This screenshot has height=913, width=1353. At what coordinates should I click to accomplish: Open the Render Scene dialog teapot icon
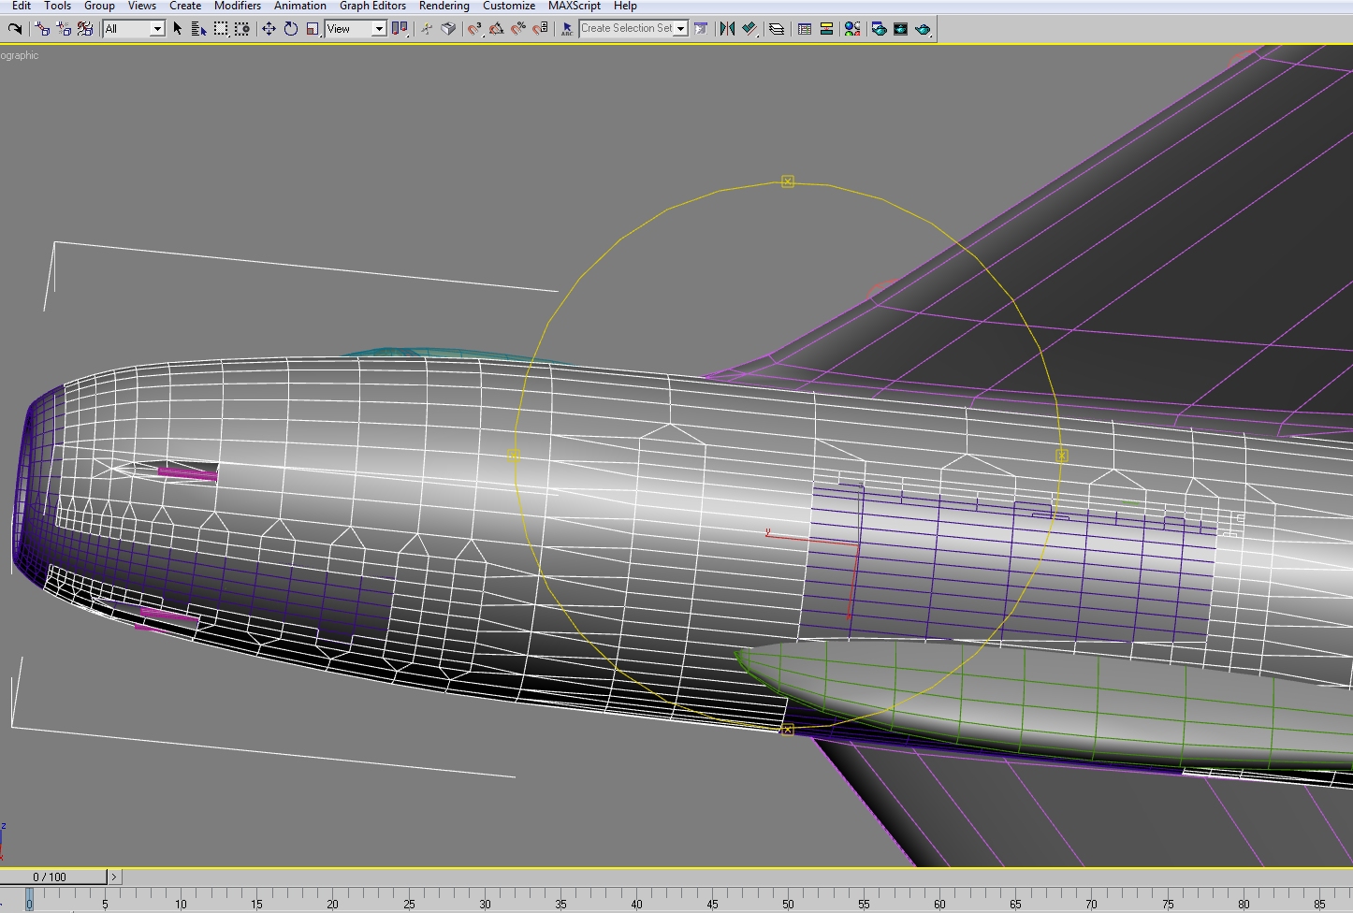pos(879,29)
